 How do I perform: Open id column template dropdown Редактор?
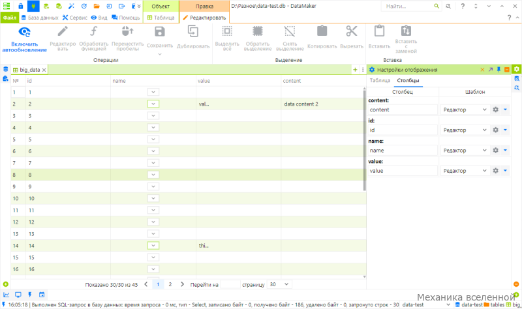click(465, 130)
